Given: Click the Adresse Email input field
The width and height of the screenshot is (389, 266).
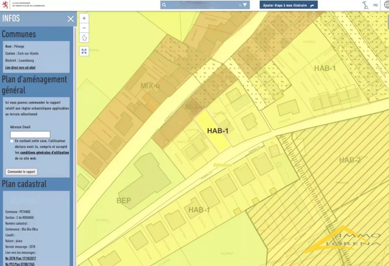Looking at the screenshot, I should click(30, 134).
